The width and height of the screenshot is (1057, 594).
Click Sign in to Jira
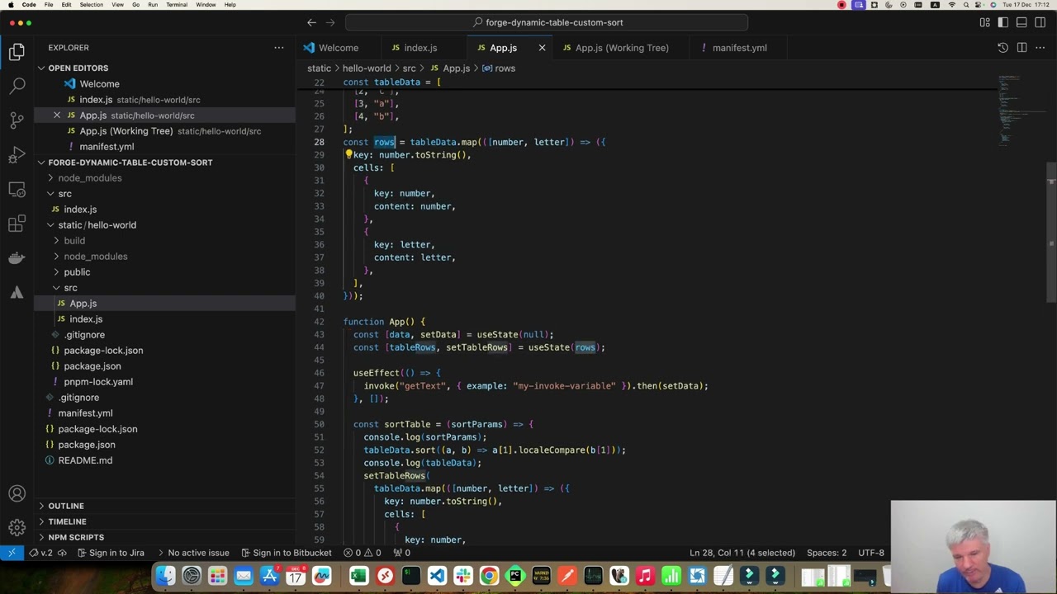click(x=110, y=553)
